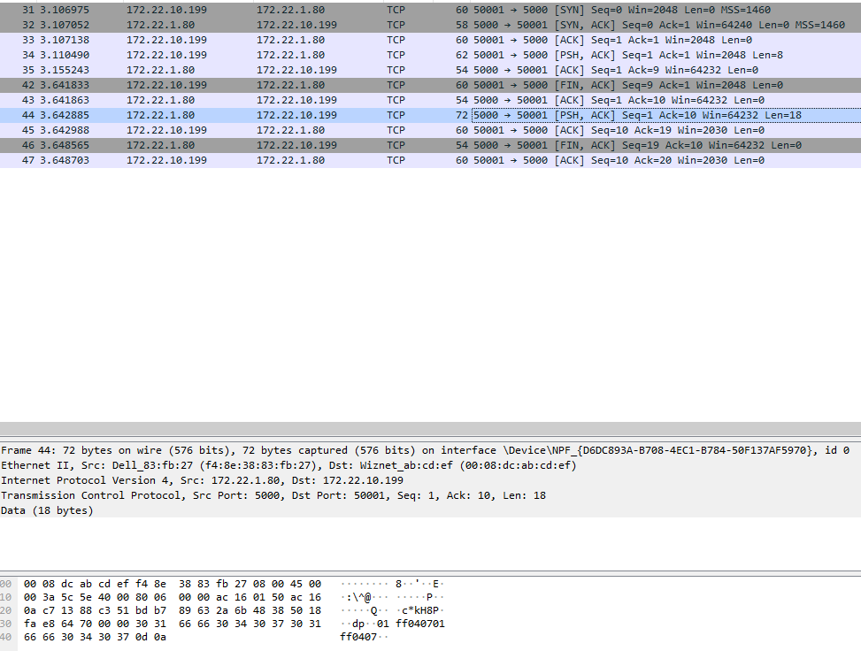Click packet 43 at time 3.641863

pos(430,100)
